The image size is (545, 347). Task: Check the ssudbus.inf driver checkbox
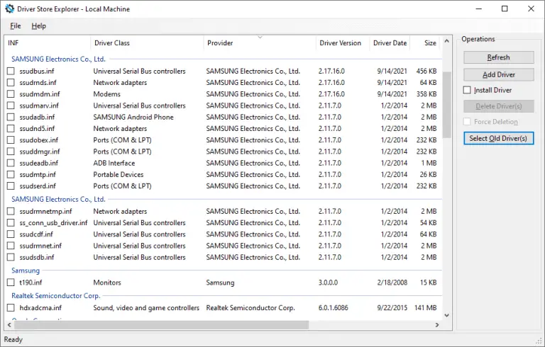tap(11, 72)
